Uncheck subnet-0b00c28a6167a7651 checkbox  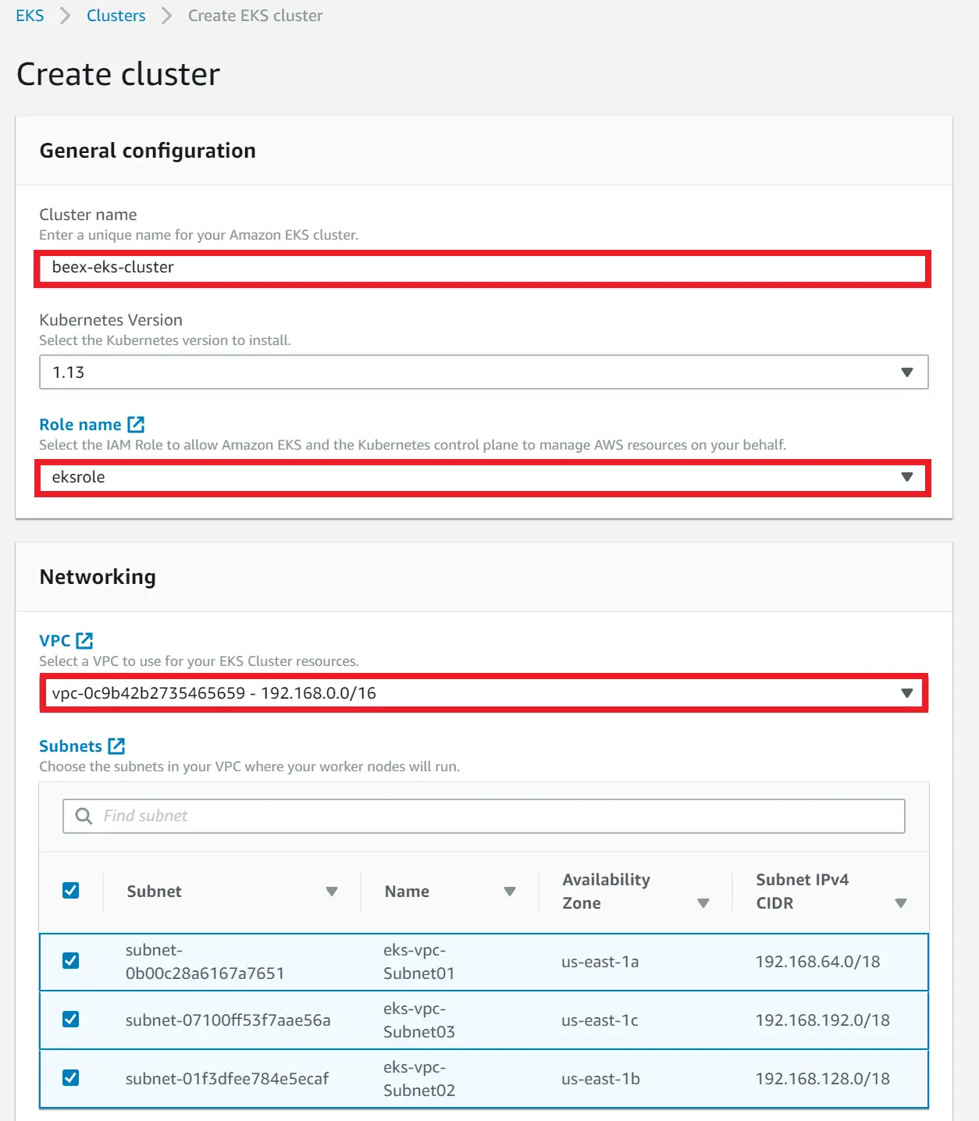pos(71,961)
